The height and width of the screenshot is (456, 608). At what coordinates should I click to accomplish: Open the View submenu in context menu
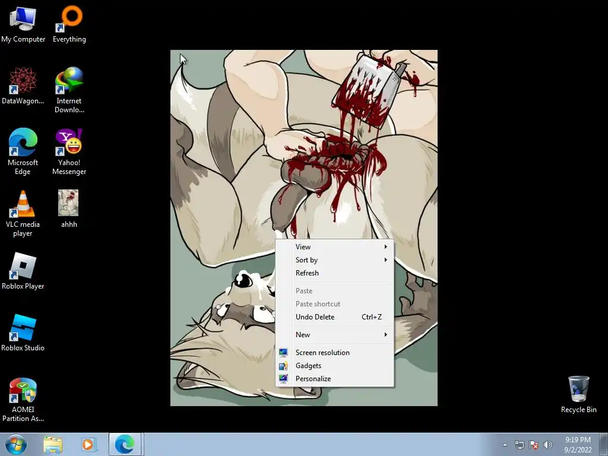tap(335, 247)
